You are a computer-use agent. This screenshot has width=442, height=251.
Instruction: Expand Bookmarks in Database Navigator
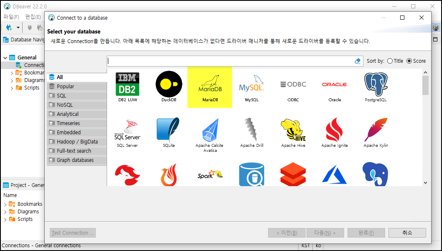coord(12,73)
